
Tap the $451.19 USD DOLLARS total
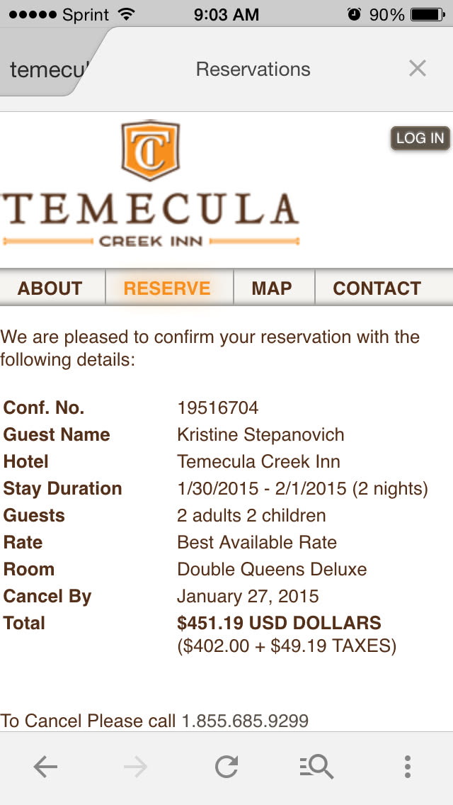click(x=279, y=623)
